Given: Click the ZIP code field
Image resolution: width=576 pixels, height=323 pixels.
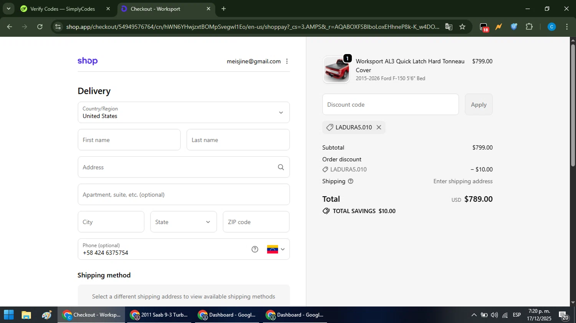Looking at the screenshot, I should (x=256, y=222).
